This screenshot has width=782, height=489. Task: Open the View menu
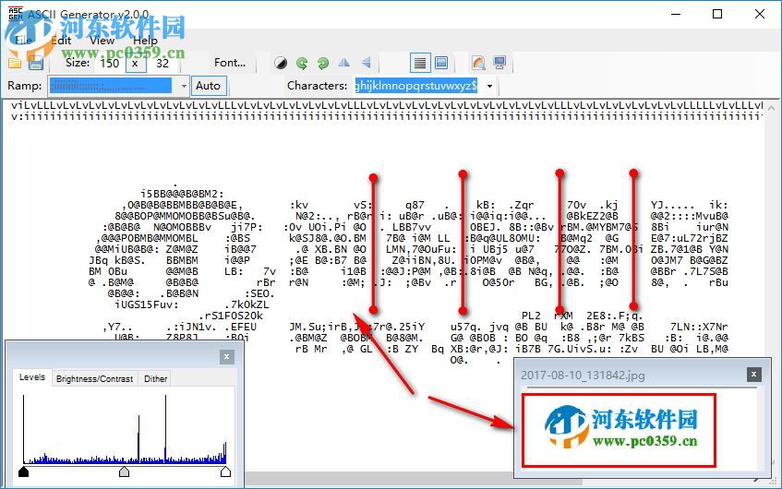102,41
